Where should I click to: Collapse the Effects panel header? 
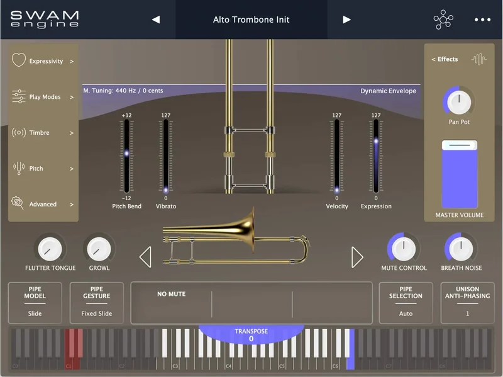(445, 59)
